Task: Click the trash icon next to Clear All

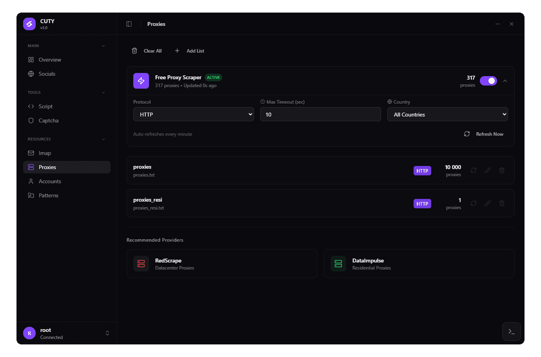Action: click(134, 51)
